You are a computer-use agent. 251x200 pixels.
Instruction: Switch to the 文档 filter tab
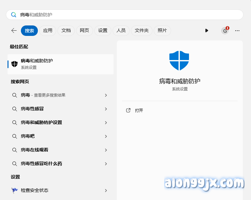coord(66,30)
